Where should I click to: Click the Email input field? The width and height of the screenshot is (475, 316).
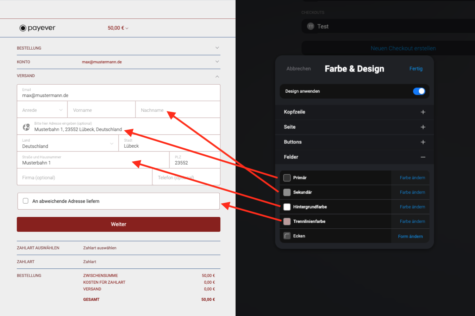[x=119, y=93]
